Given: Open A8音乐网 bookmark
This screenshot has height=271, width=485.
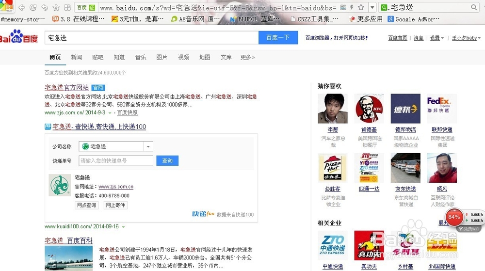Looking at the screenshot, I should [x=196, y=19].
